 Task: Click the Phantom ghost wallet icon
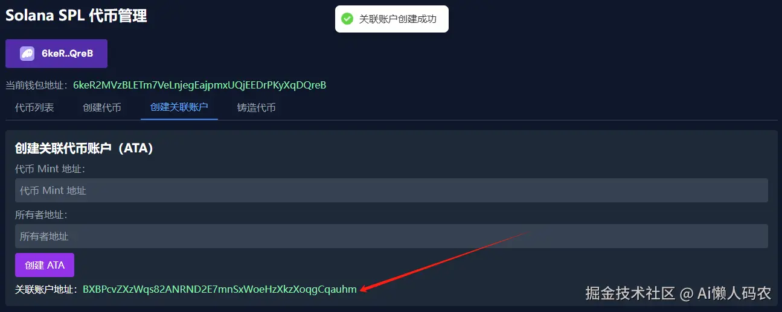point(27,54)
